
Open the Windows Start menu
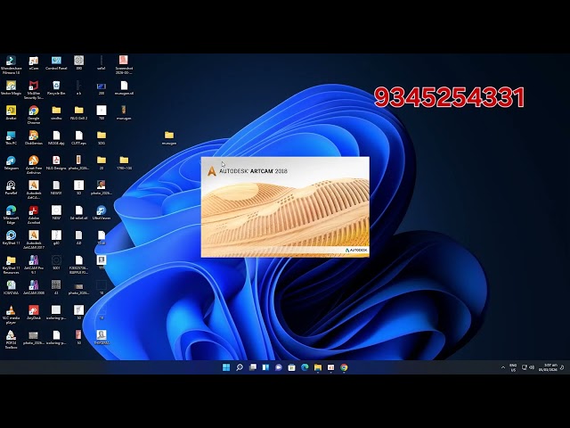coord(226,367)
